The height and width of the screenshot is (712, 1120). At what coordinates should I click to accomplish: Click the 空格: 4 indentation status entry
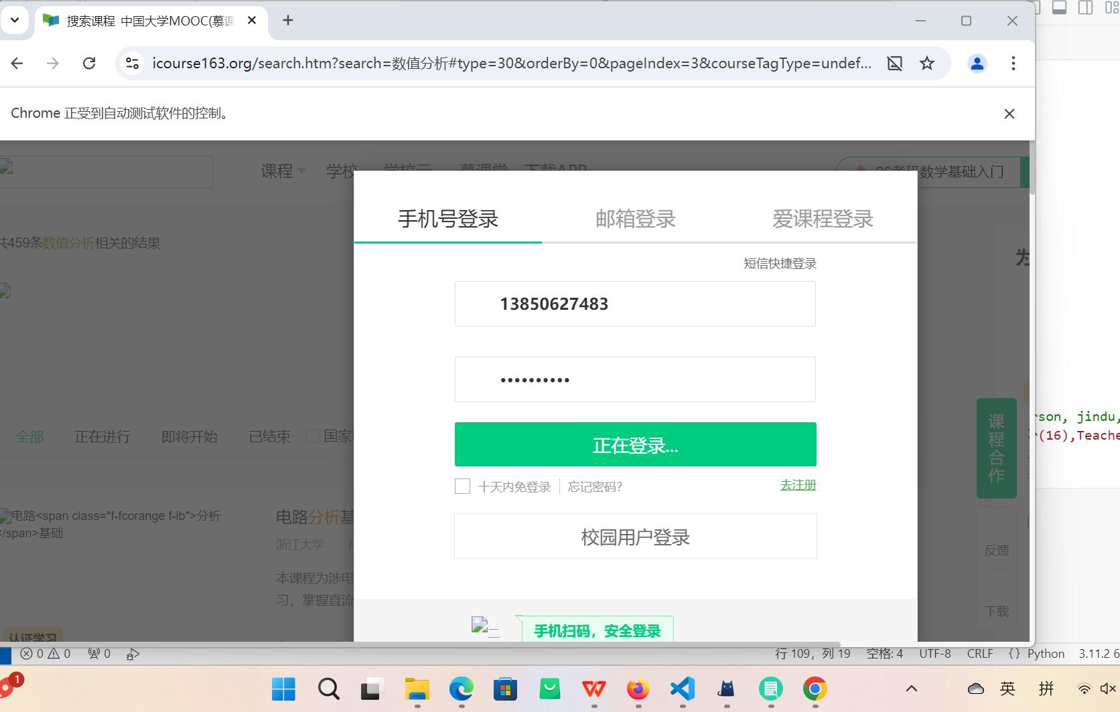(x=884, y=654)
